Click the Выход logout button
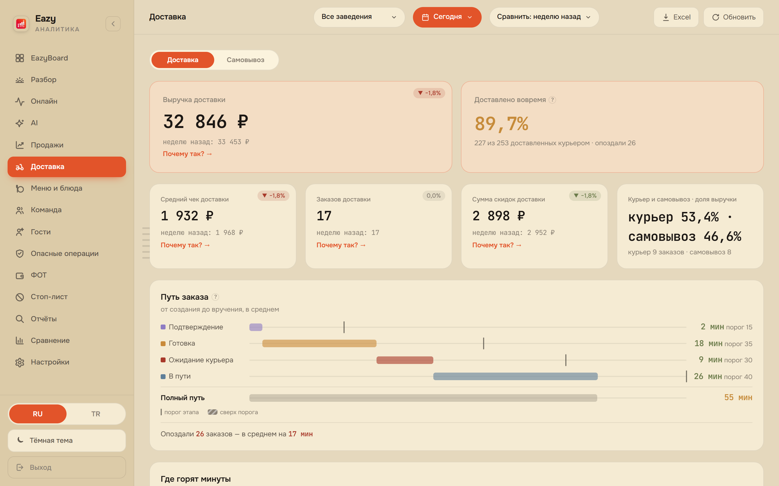779x486 pixels. pyautogui.click(x=67, y=467)
